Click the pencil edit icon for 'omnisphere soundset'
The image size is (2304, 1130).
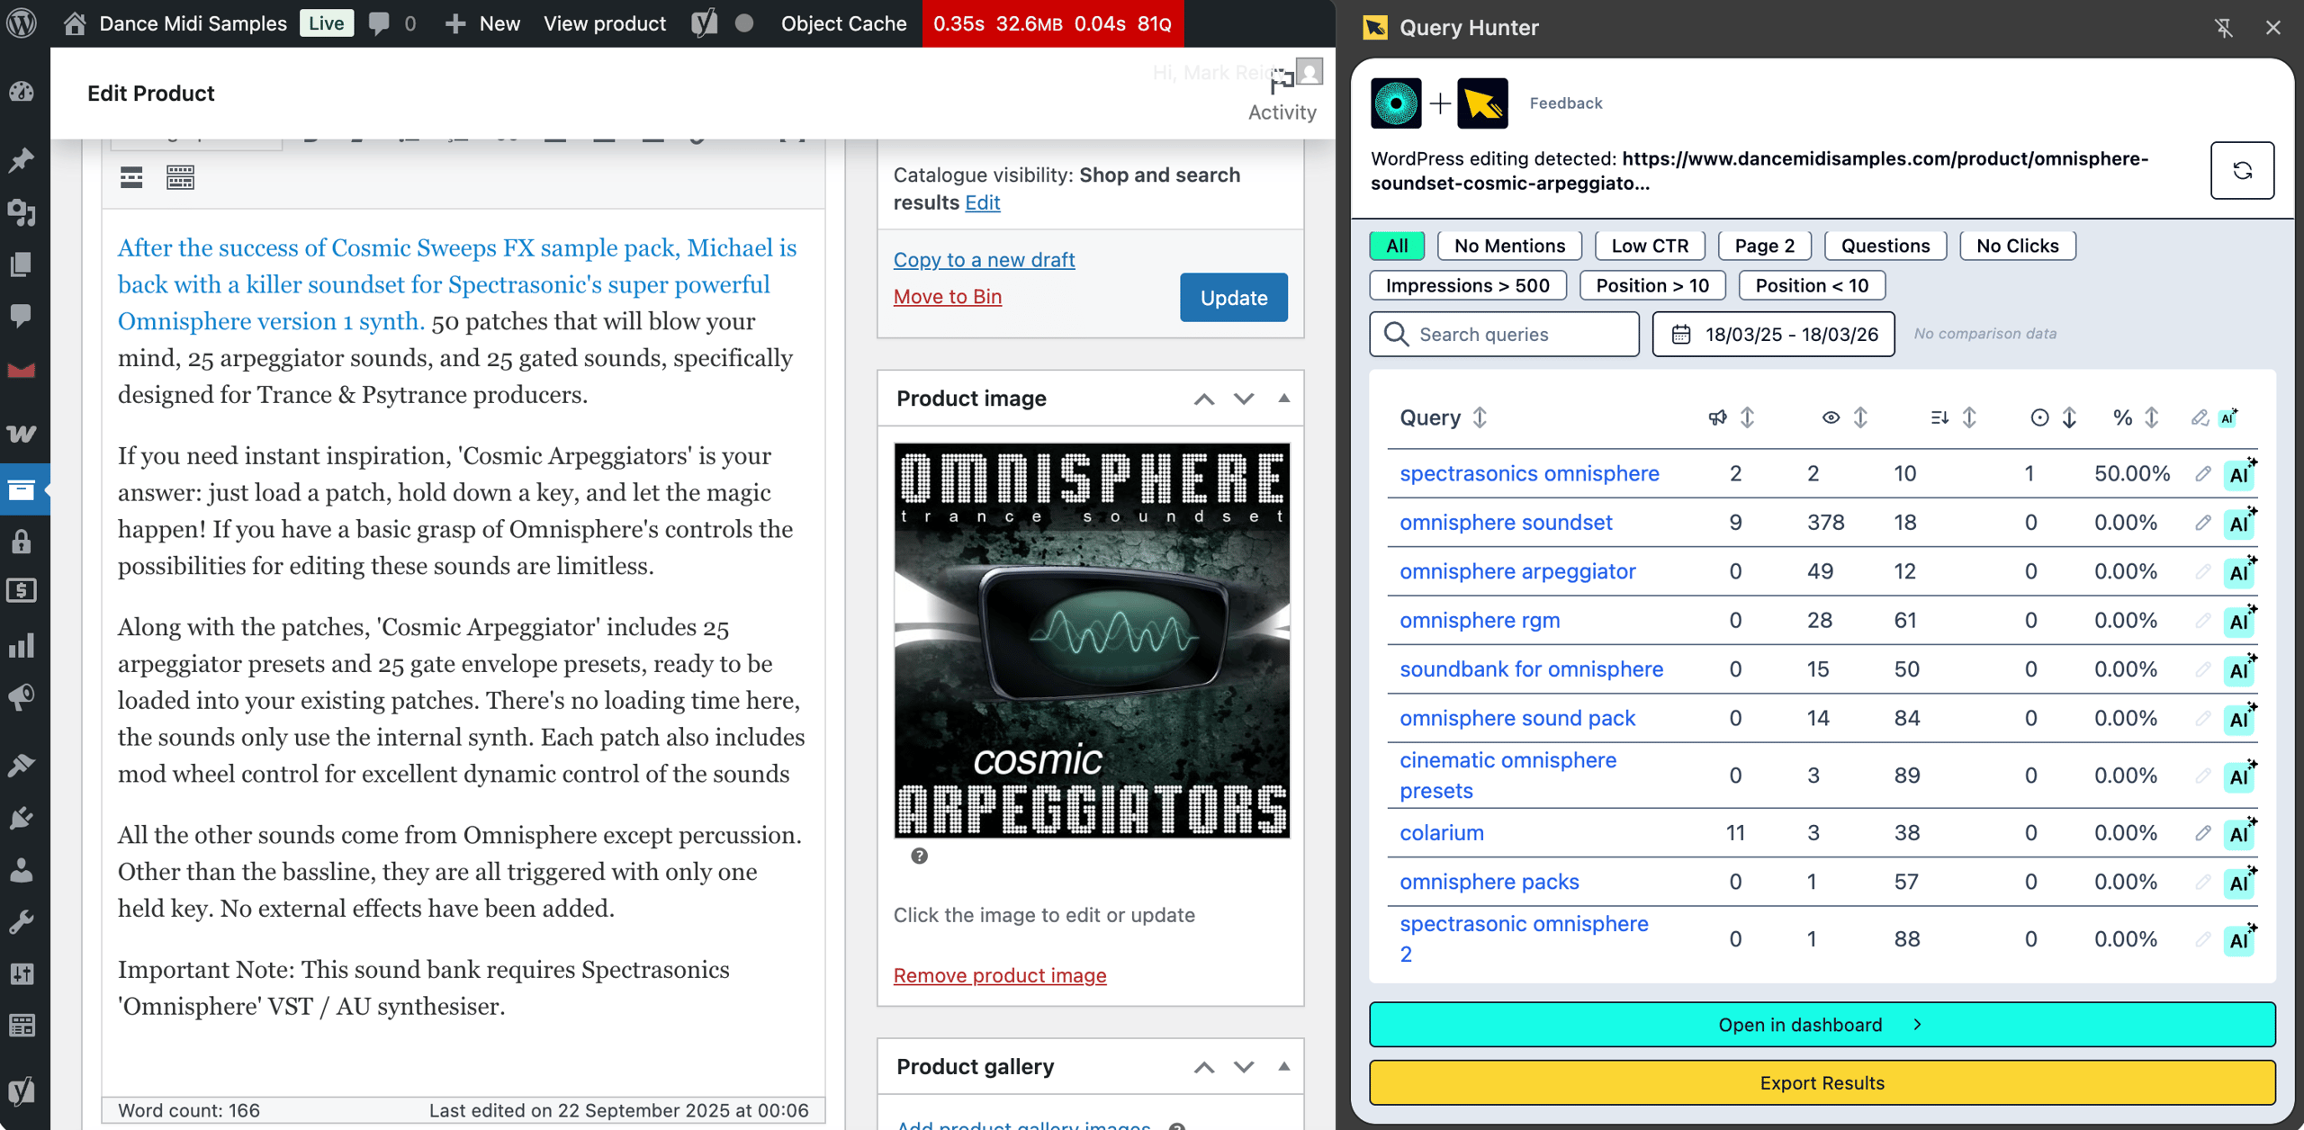pyautogui.click(x=2203, y=522)
